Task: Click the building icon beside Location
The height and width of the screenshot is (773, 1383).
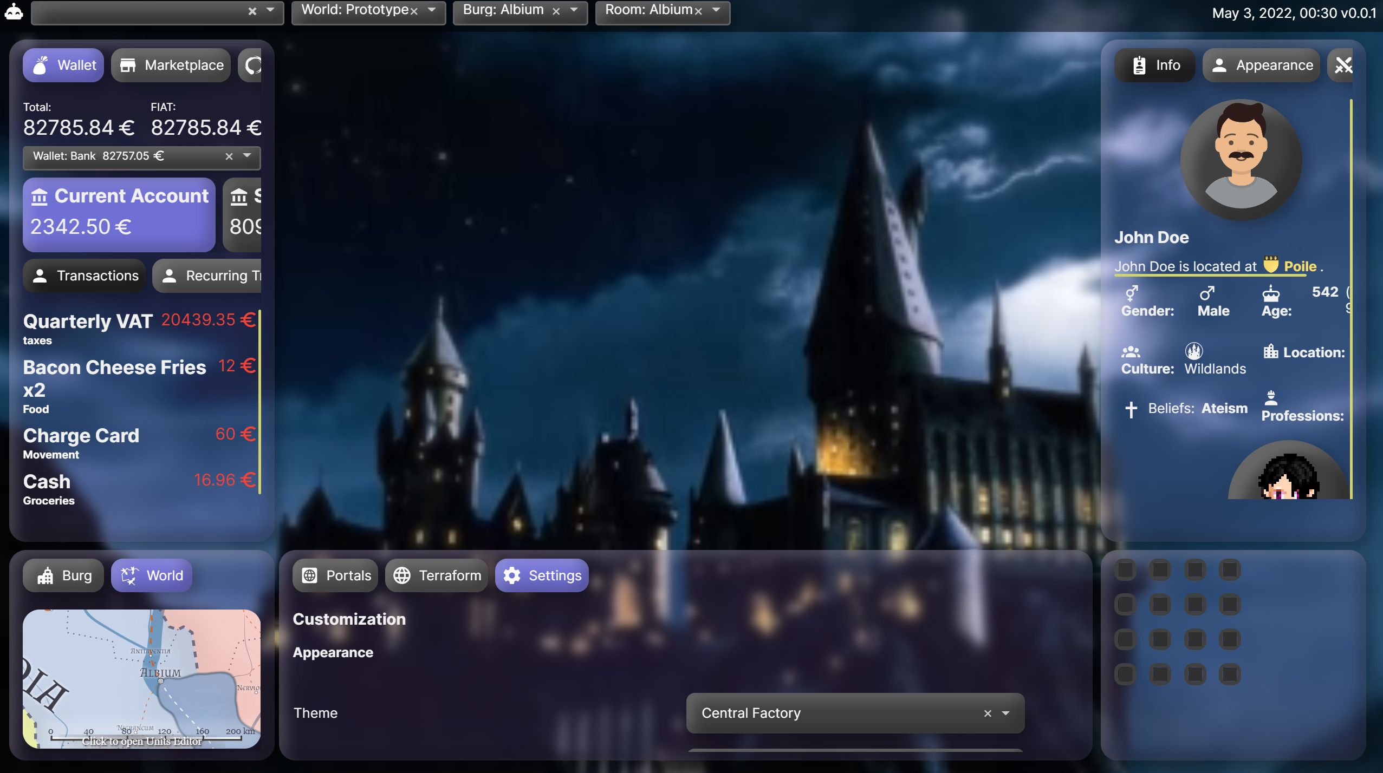Action: point(1271,352)
